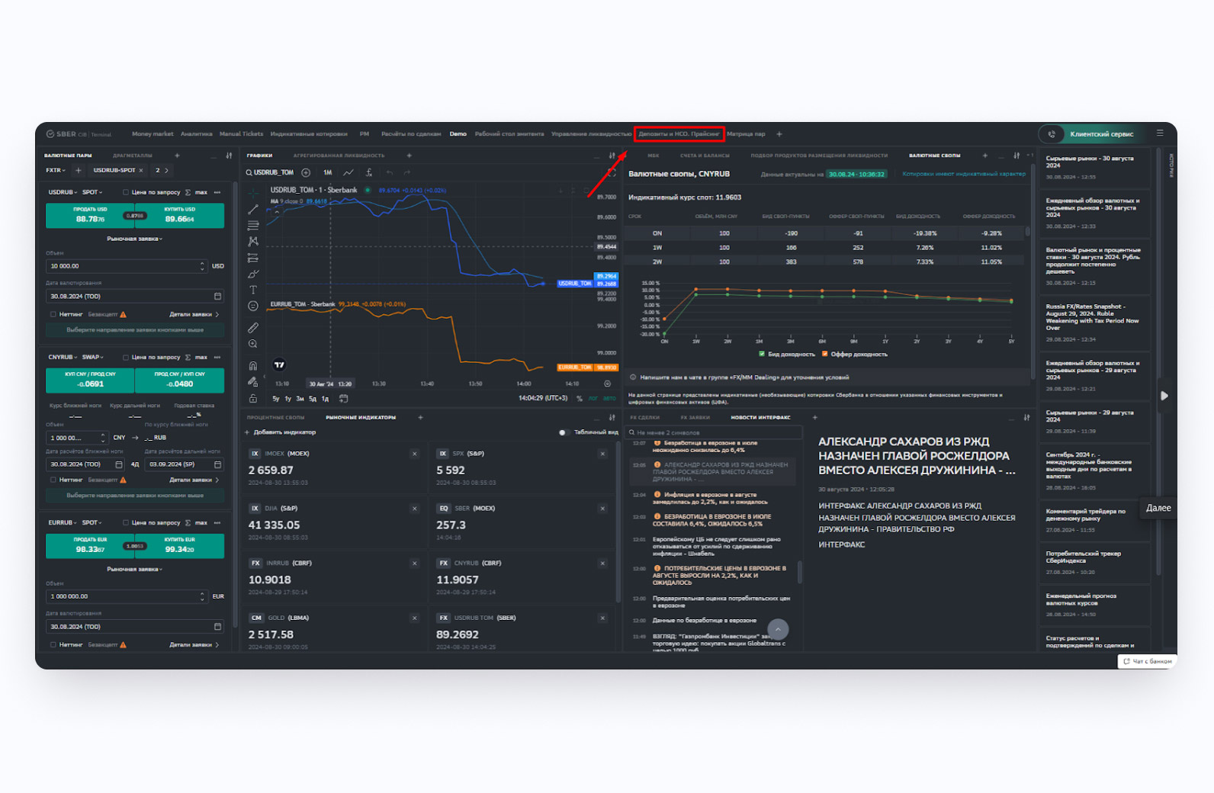This screenshot has height=793, width=1214.
Task: Activate the zoom-in tool on chart
Action: coord(253,344)
